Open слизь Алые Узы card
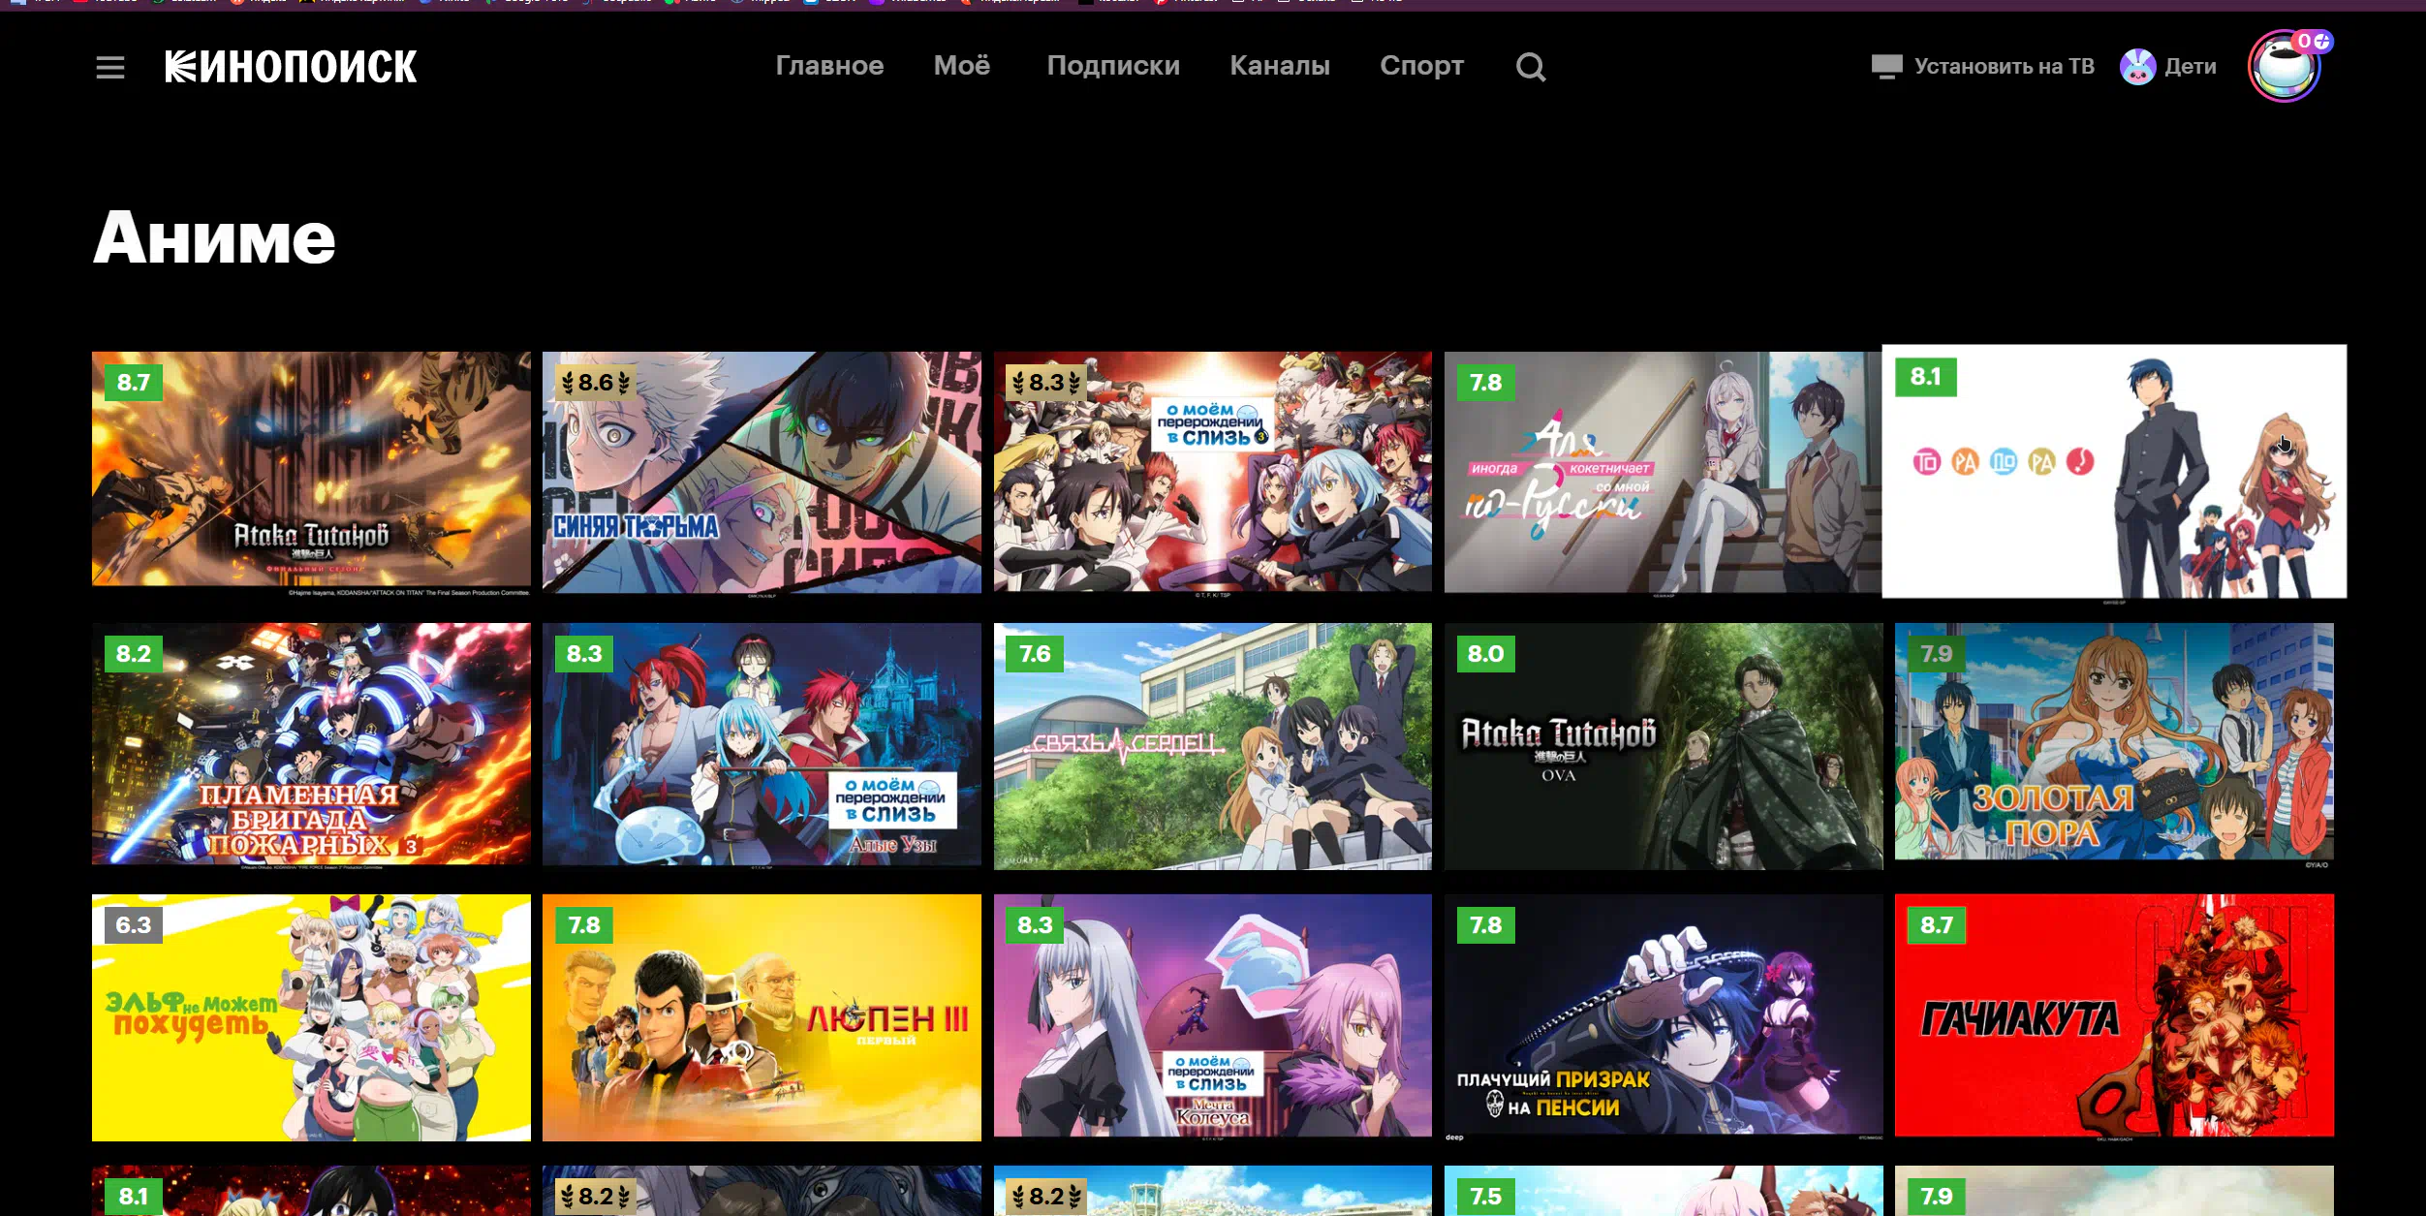 coord(762,744)
